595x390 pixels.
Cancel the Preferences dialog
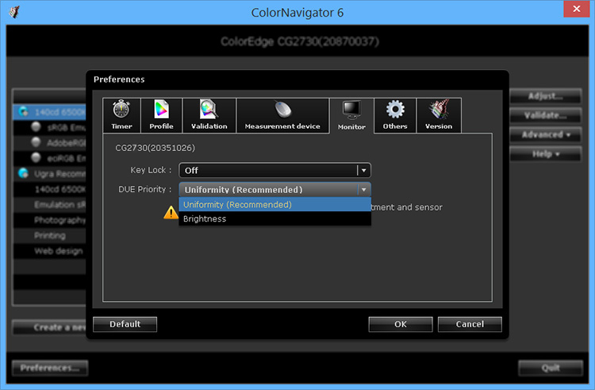pyautogui.click(x=470, y=324)
